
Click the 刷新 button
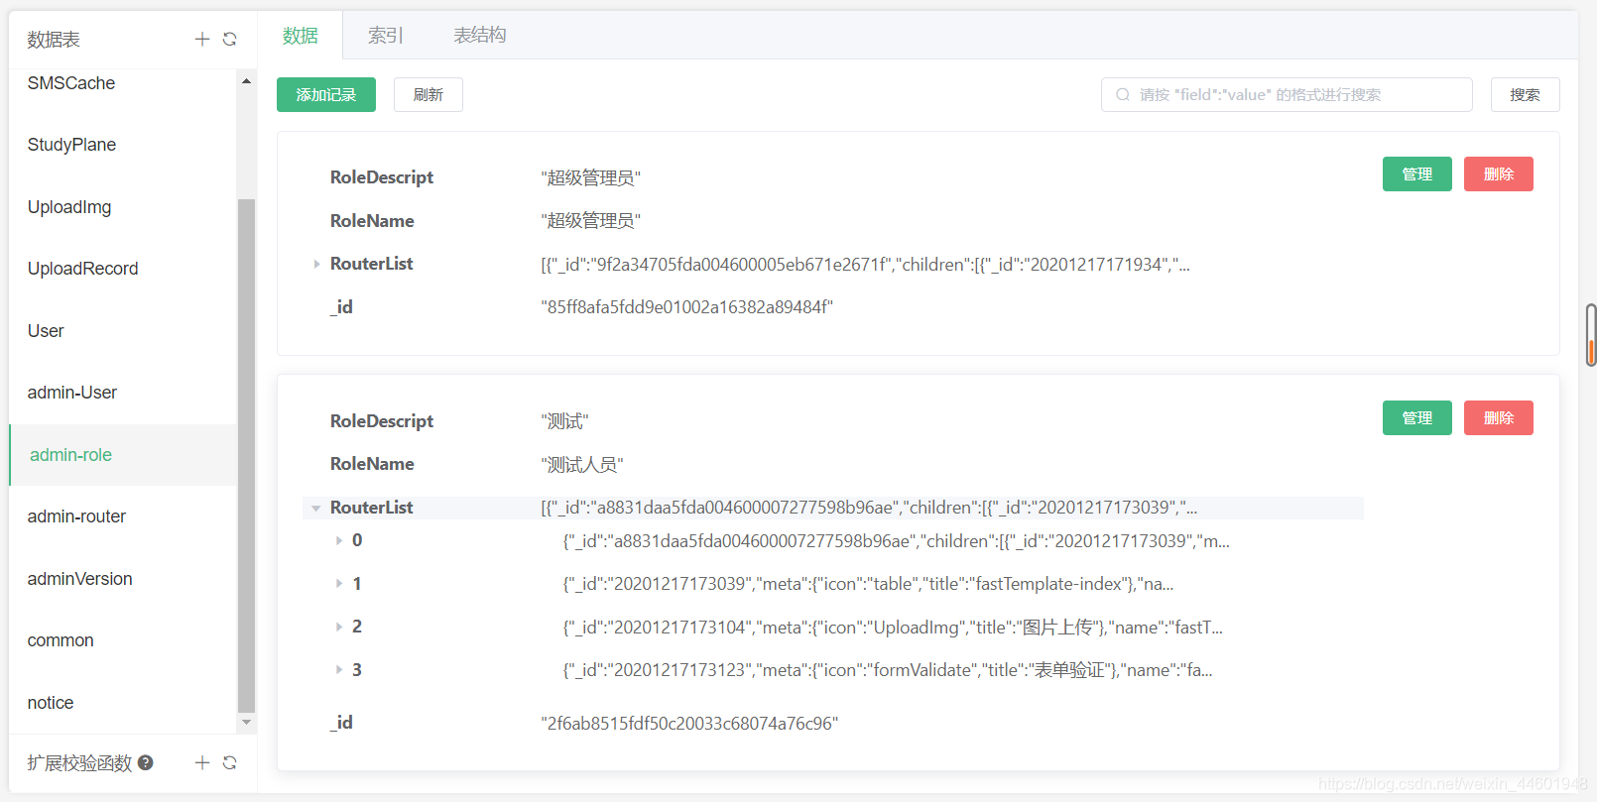pos(429,95)
